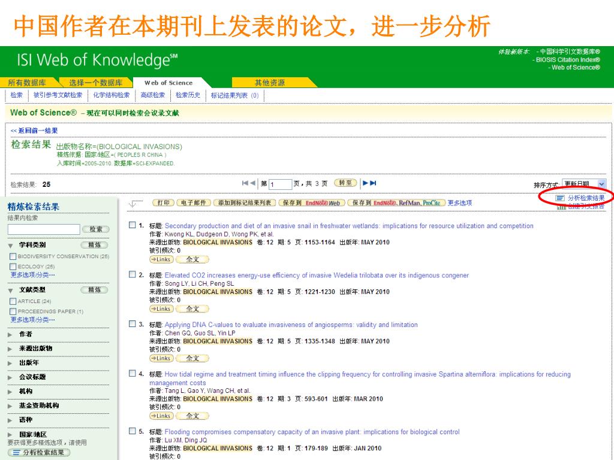Open 化学结构检索 menu item
Screen dimensions: 614x460
tap(112, 95)
